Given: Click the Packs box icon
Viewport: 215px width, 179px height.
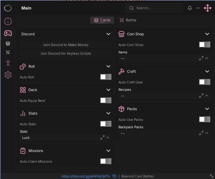Looking at the screenshot, I should (121, 109).
